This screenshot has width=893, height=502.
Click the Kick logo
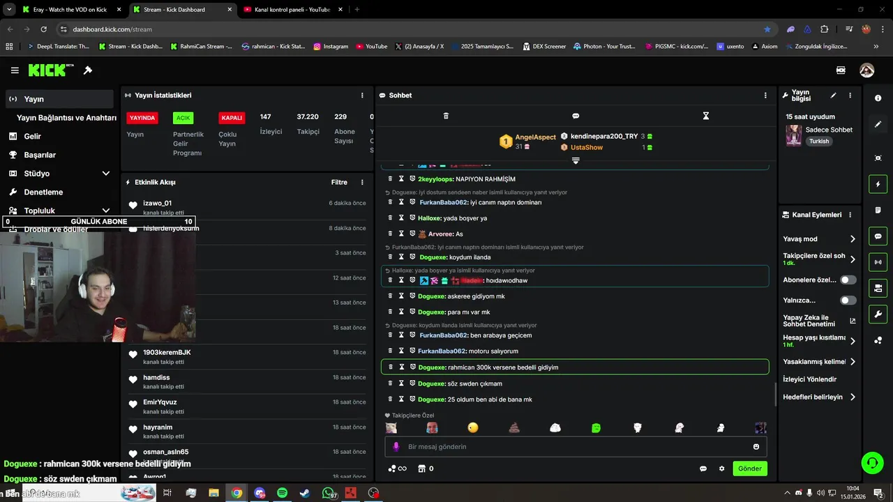coord(51,70)
